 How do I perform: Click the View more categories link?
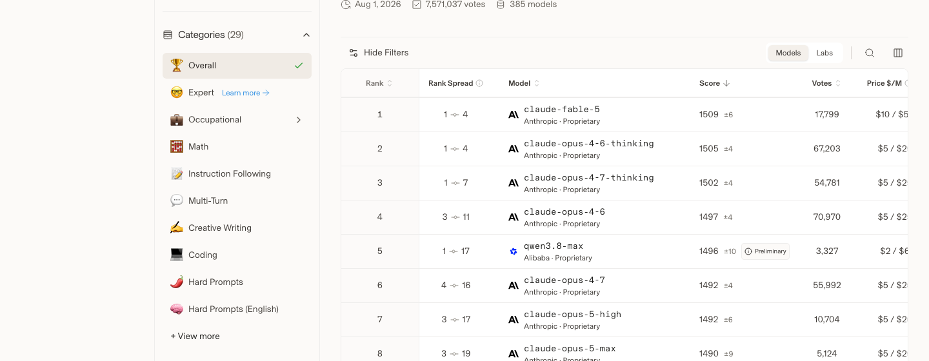(195, 336)
